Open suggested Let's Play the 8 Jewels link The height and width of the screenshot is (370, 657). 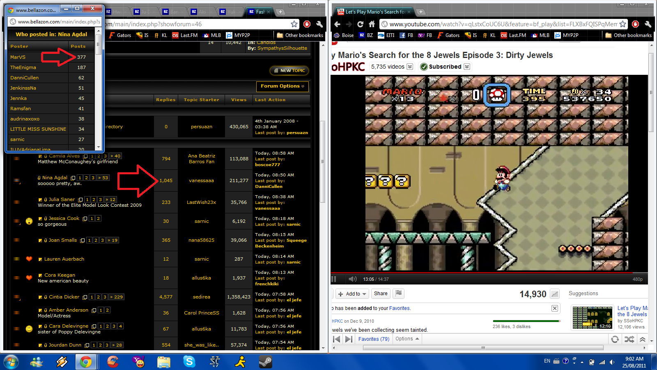(x=632, y=311)
